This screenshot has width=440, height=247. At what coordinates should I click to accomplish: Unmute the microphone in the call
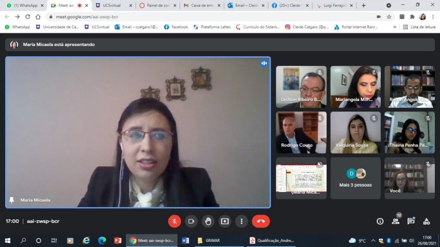coord(174,221)
